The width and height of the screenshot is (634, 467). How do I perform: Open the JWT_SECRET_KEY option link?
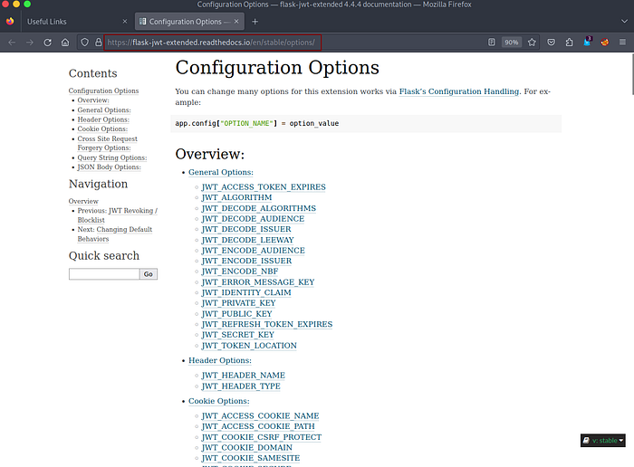click(x=237, y=335)
